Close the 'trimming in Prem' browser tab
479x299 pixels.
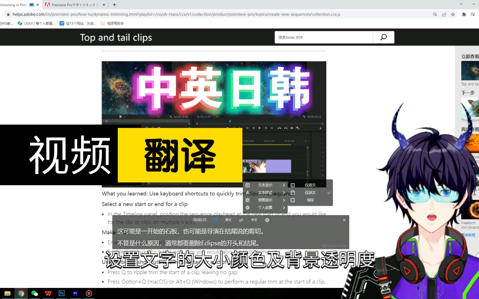38,5
